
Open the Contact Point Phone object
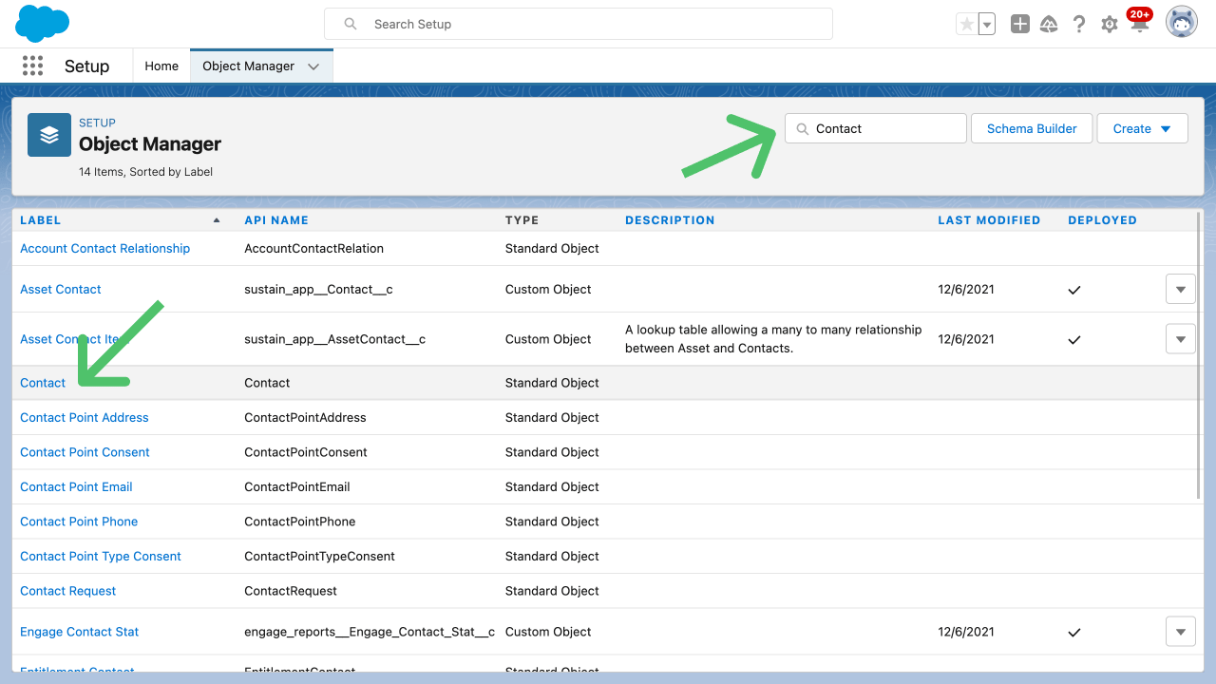click(x=79, y=522)
